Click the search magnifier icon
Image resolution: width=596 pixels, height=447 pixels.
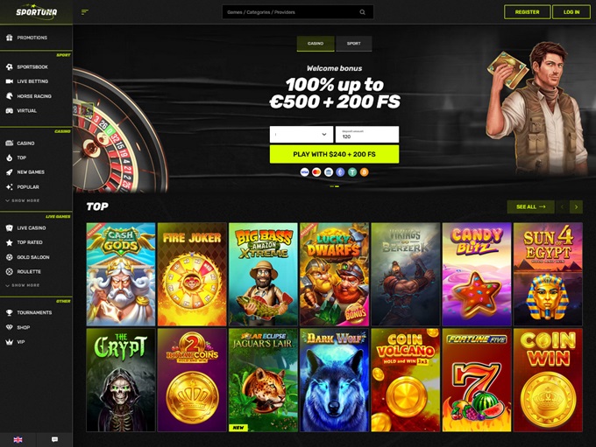[x=362, y=12]
